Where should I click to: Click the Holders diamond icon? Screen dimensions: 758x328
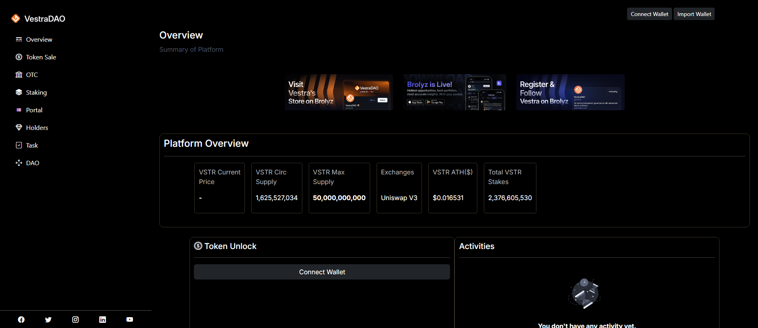click(x=19, y=128)
